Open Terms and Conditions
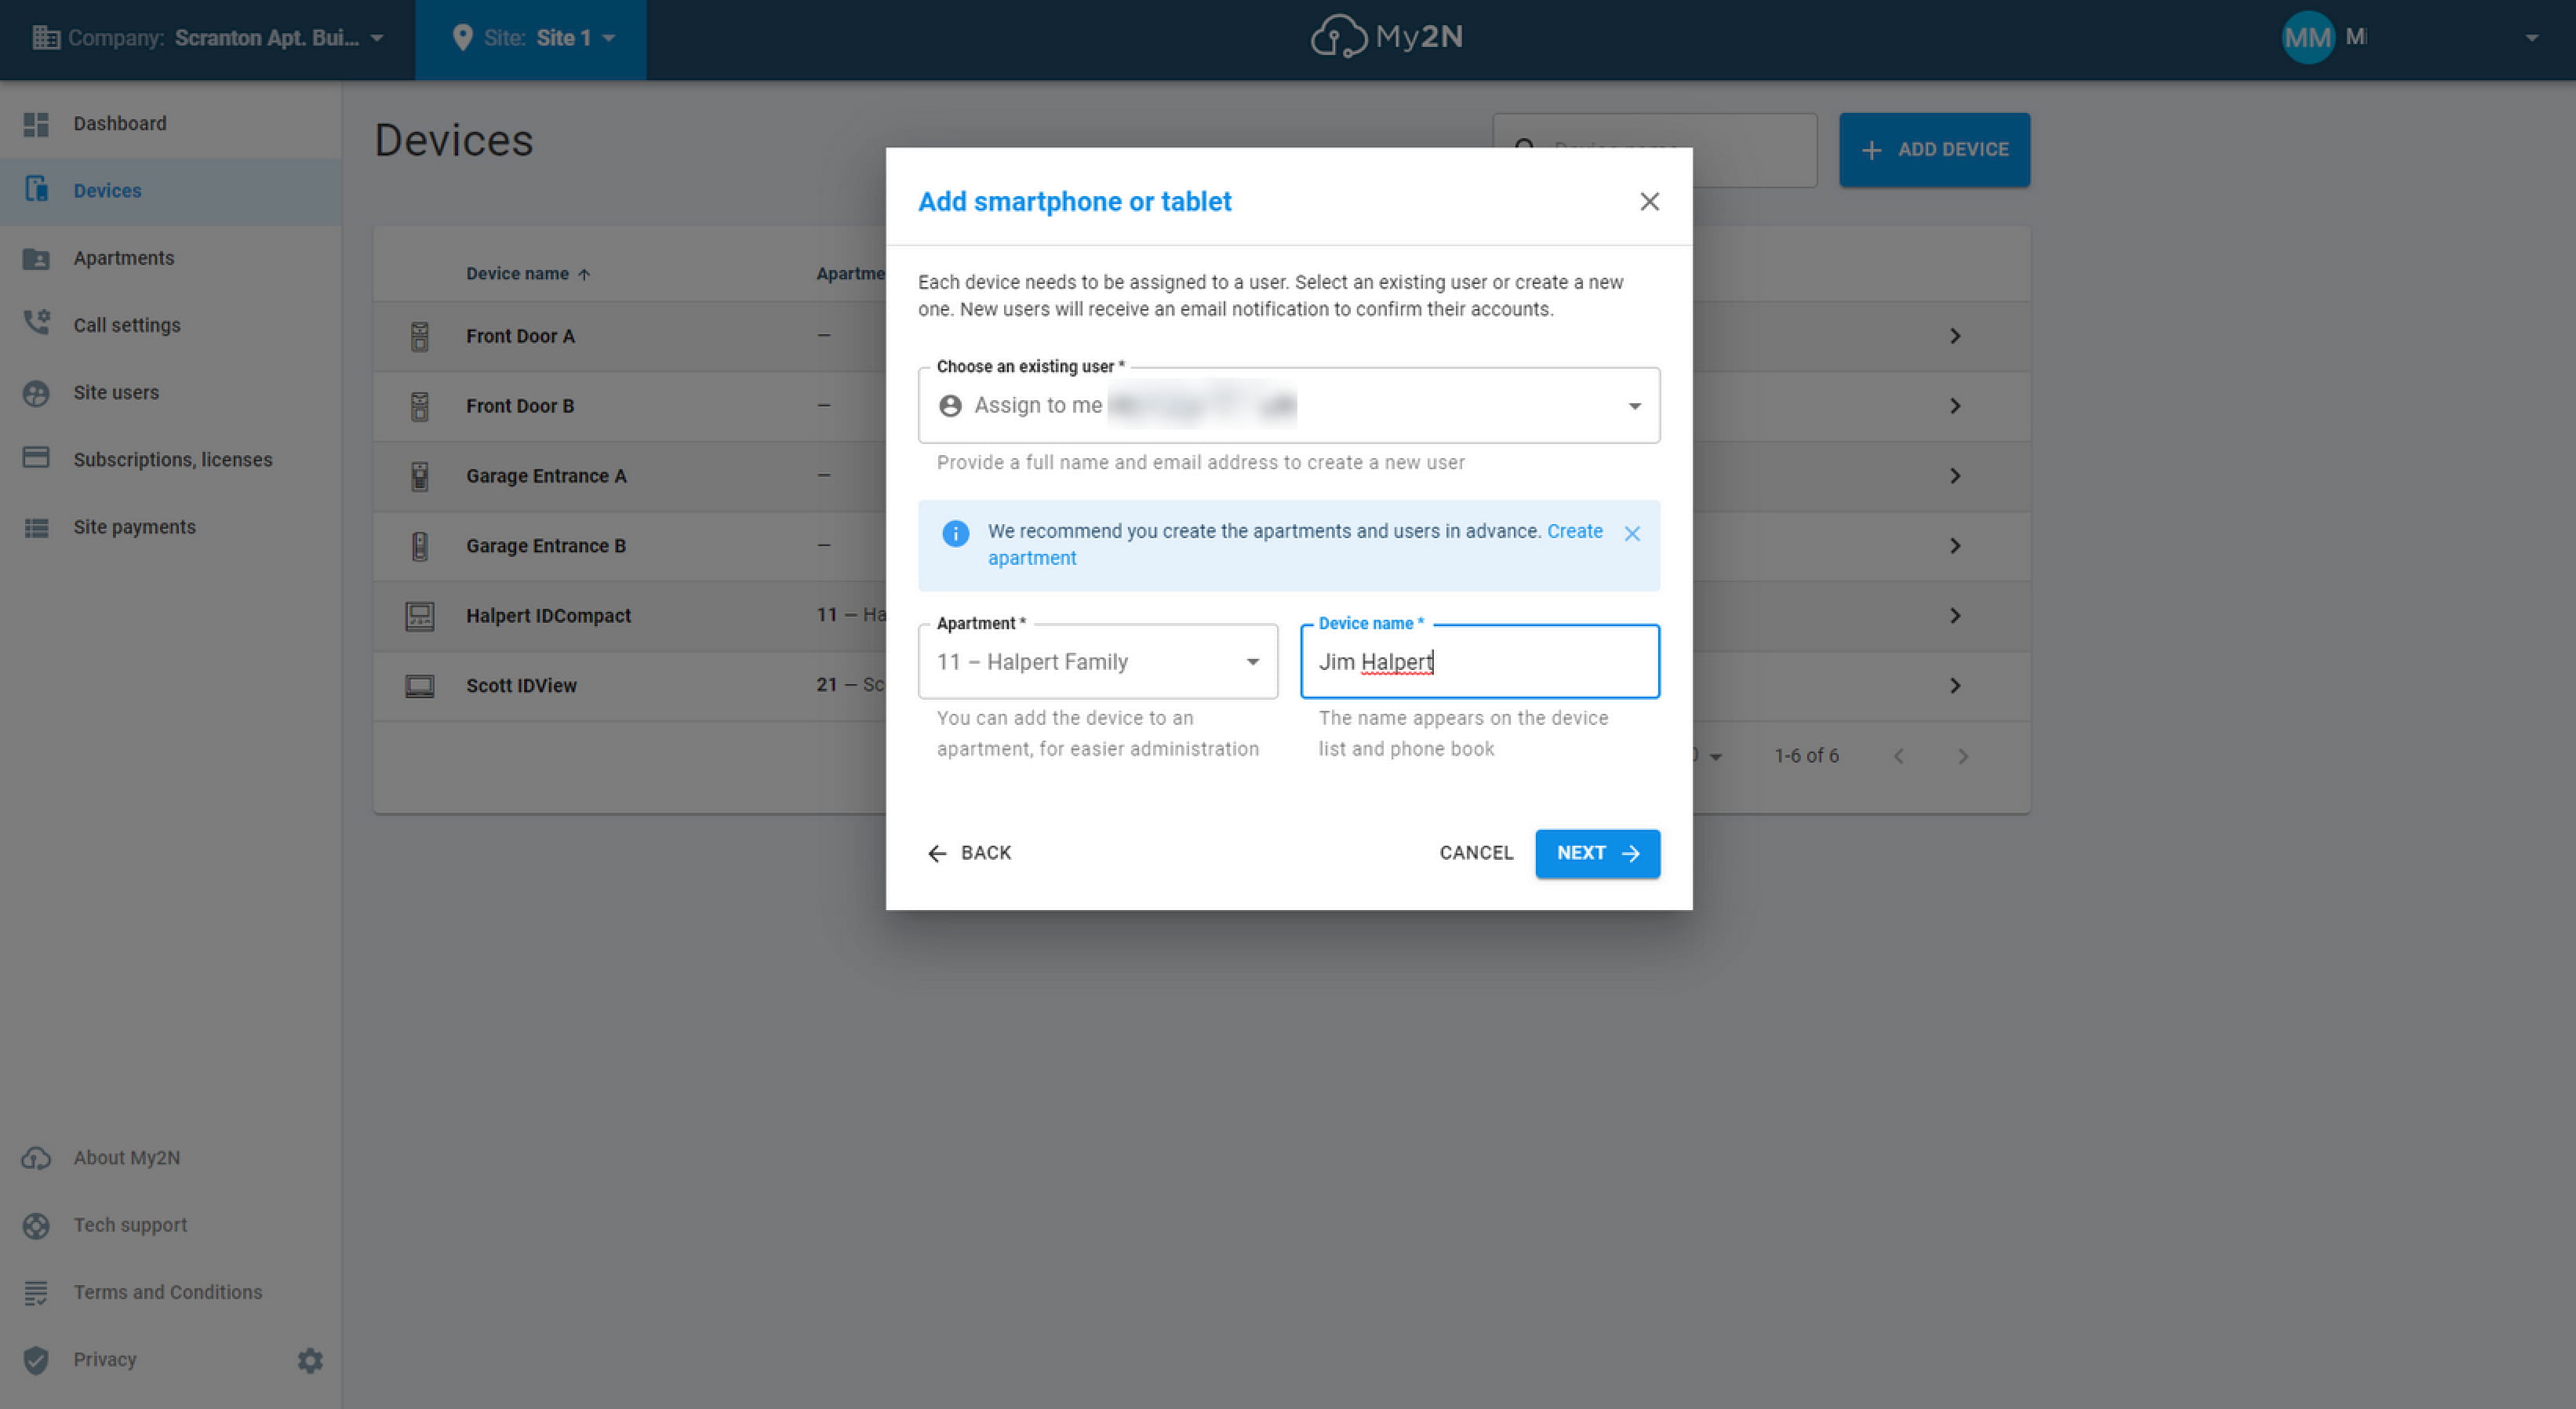 pos(168,1292)
